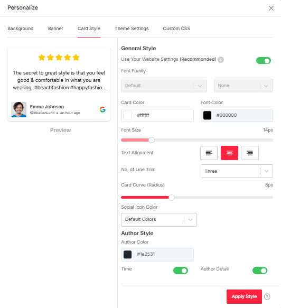
Task: Open the Background tab
Action: coord(21,29)
